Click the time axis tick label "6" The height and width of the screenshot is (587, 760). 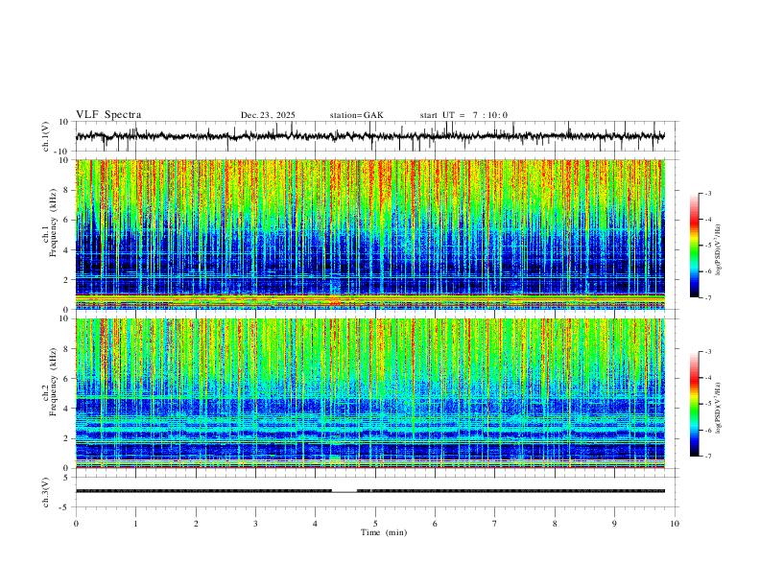coord(435,524)
